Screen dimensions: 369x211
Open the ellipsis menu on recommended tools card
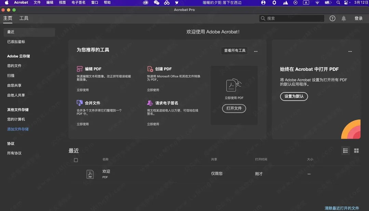(256, 51)
